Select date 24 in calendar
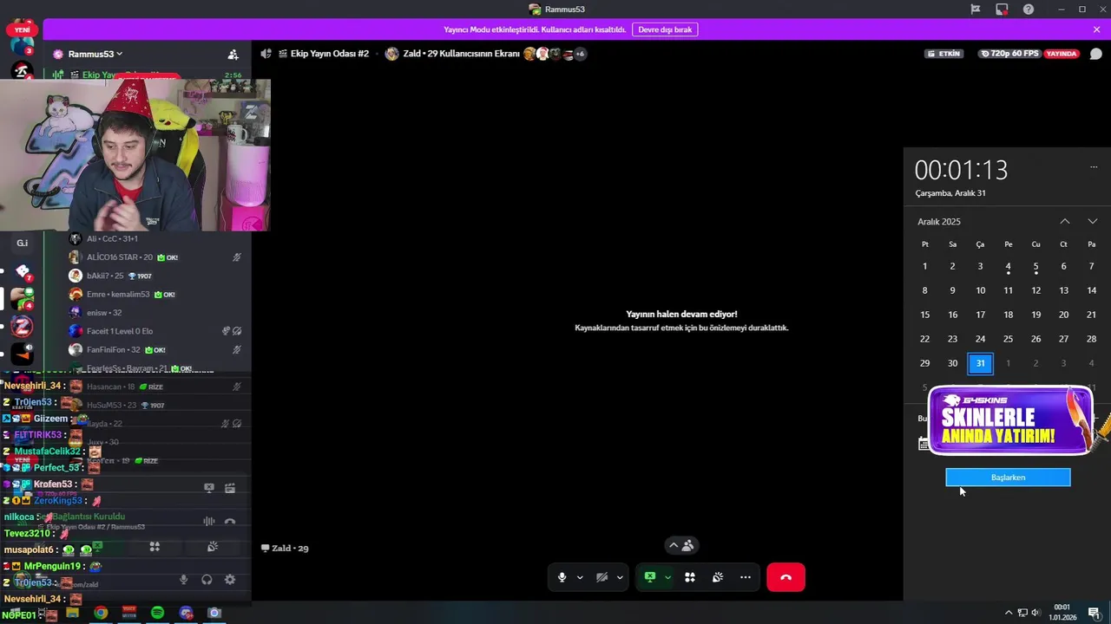The image size is (1111, 624). pos(980,339)
